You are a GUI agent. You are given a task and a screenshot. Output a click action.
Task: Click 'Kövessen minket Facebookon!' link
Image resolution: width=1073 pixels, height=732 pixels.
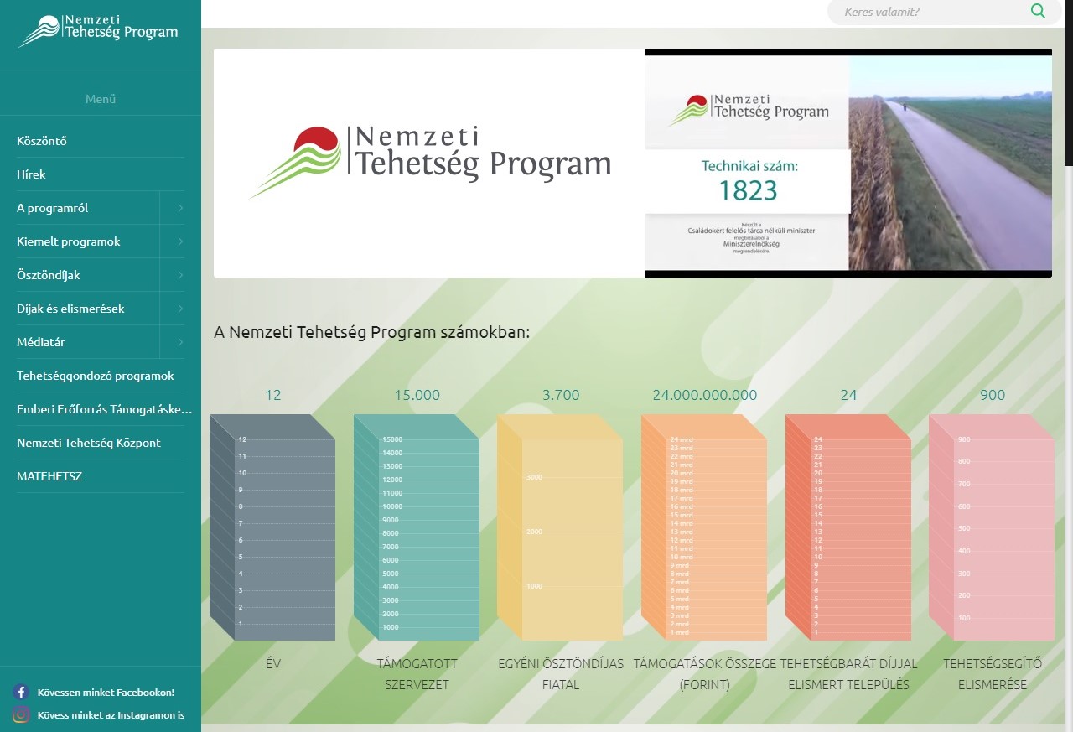tap(106, 693)
